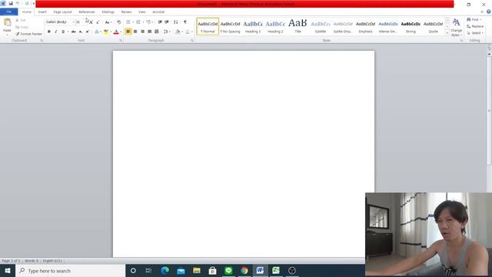Click the Distributed alignment icon
Viewport: 492px width, 277px height.
pyautogui.click(x=157, y=32)
